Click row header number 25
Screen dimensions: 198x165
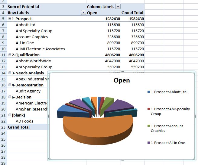pos(3,139)
